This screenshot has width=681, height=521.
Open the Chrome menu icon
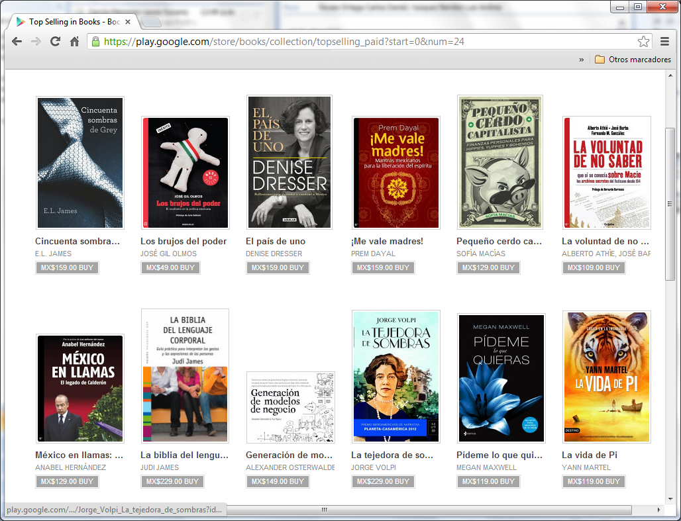tap(664, 42)
